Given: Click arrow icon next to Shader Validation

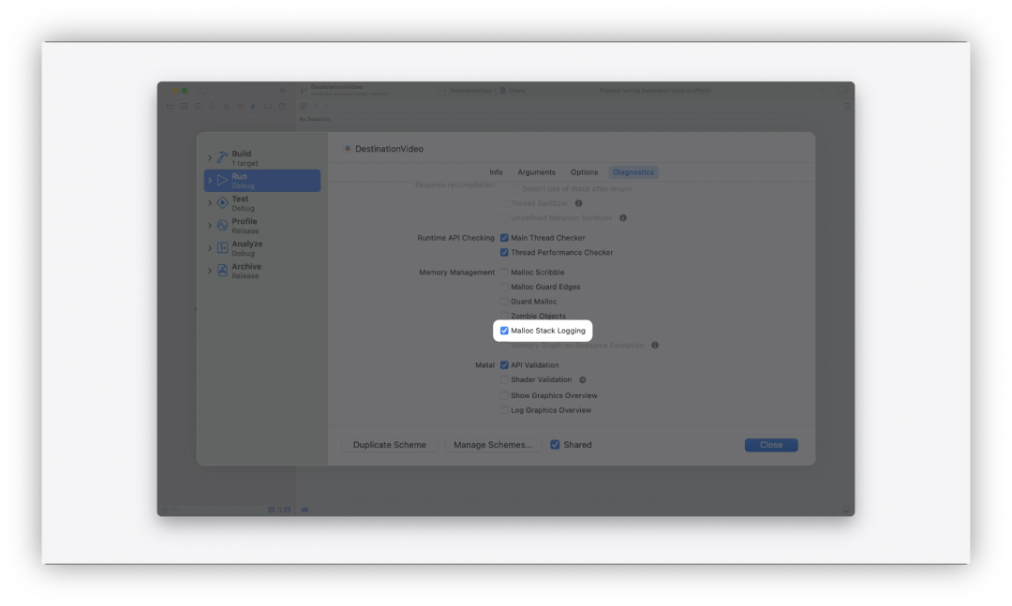Looking at the screenshot, I should click(x=582, y=380).
